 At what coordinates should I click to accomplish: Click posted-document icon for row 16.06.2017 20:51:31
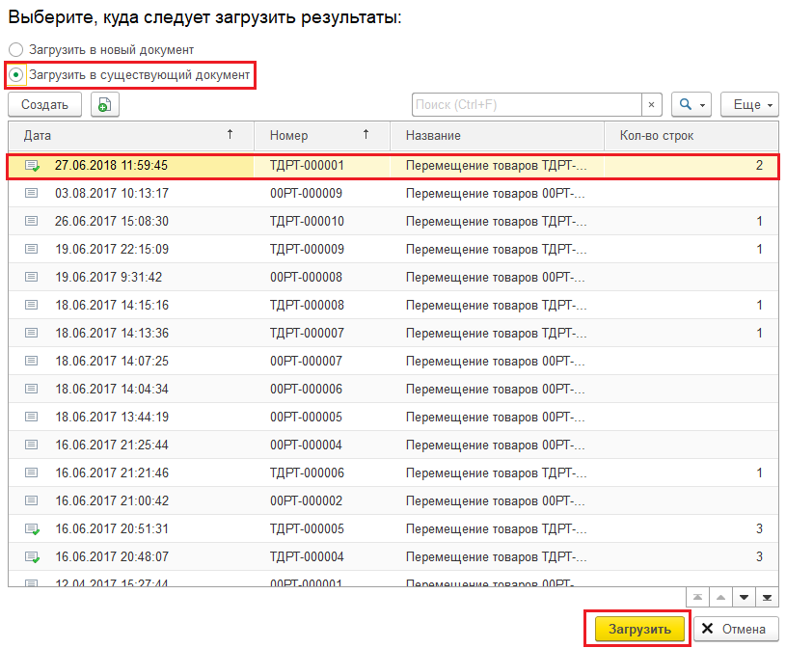pos(33,529)
